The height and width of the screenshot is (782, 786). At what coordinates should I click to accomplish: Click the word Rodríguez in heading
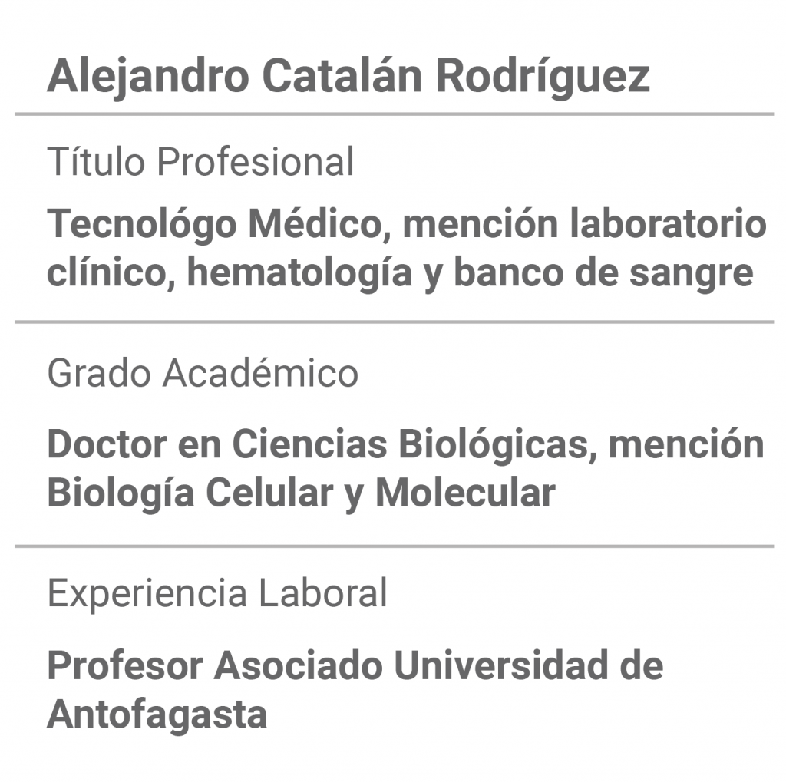tap(543, 76)
